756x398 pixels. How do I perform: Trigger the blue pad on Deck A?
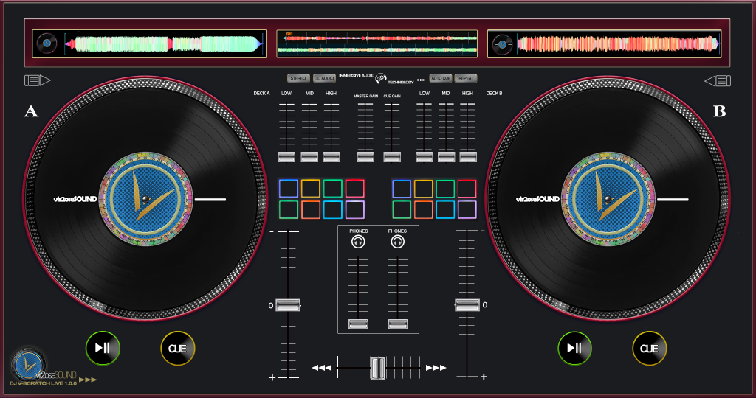[289, 189]
